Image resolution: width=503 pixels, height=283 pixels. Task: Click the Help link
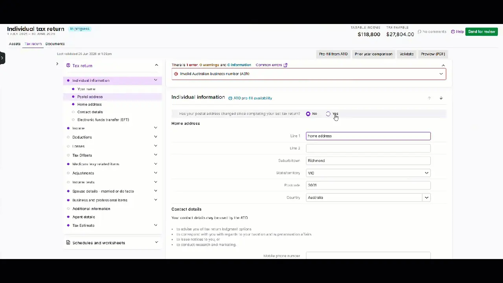[x=460, y=31]
